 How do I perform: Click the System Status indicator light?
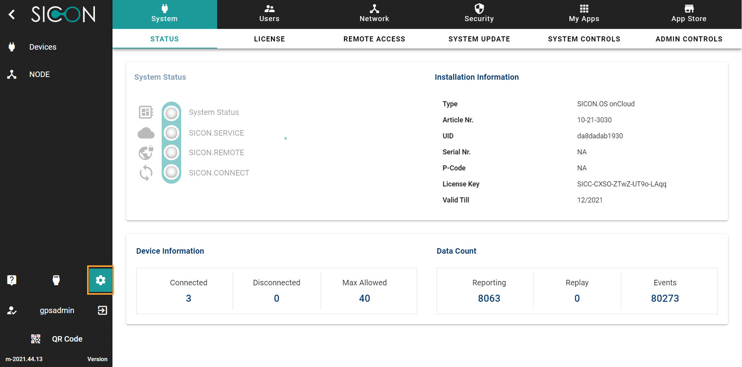pyautogui.click(x=171, y=113)
